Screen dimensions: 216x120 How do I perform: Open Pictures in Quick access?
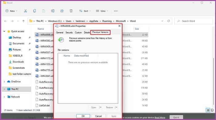(17, 49)
